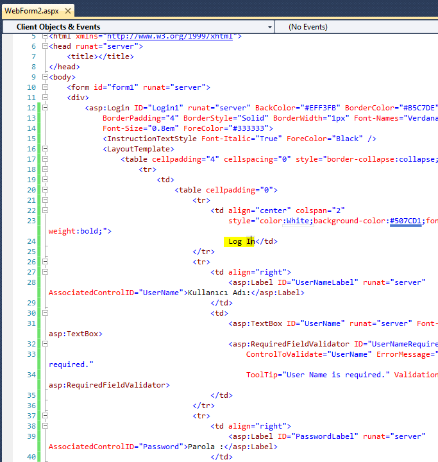Click the closing tr tag on line 36

point(203,406)
